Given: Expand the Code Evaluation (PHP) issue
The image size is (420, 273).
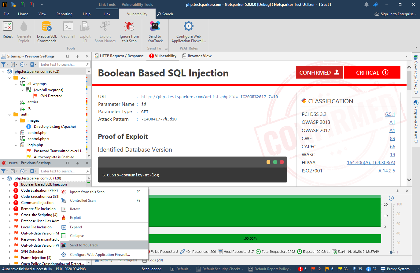Looking at the screenshot, I should [9, 190].
